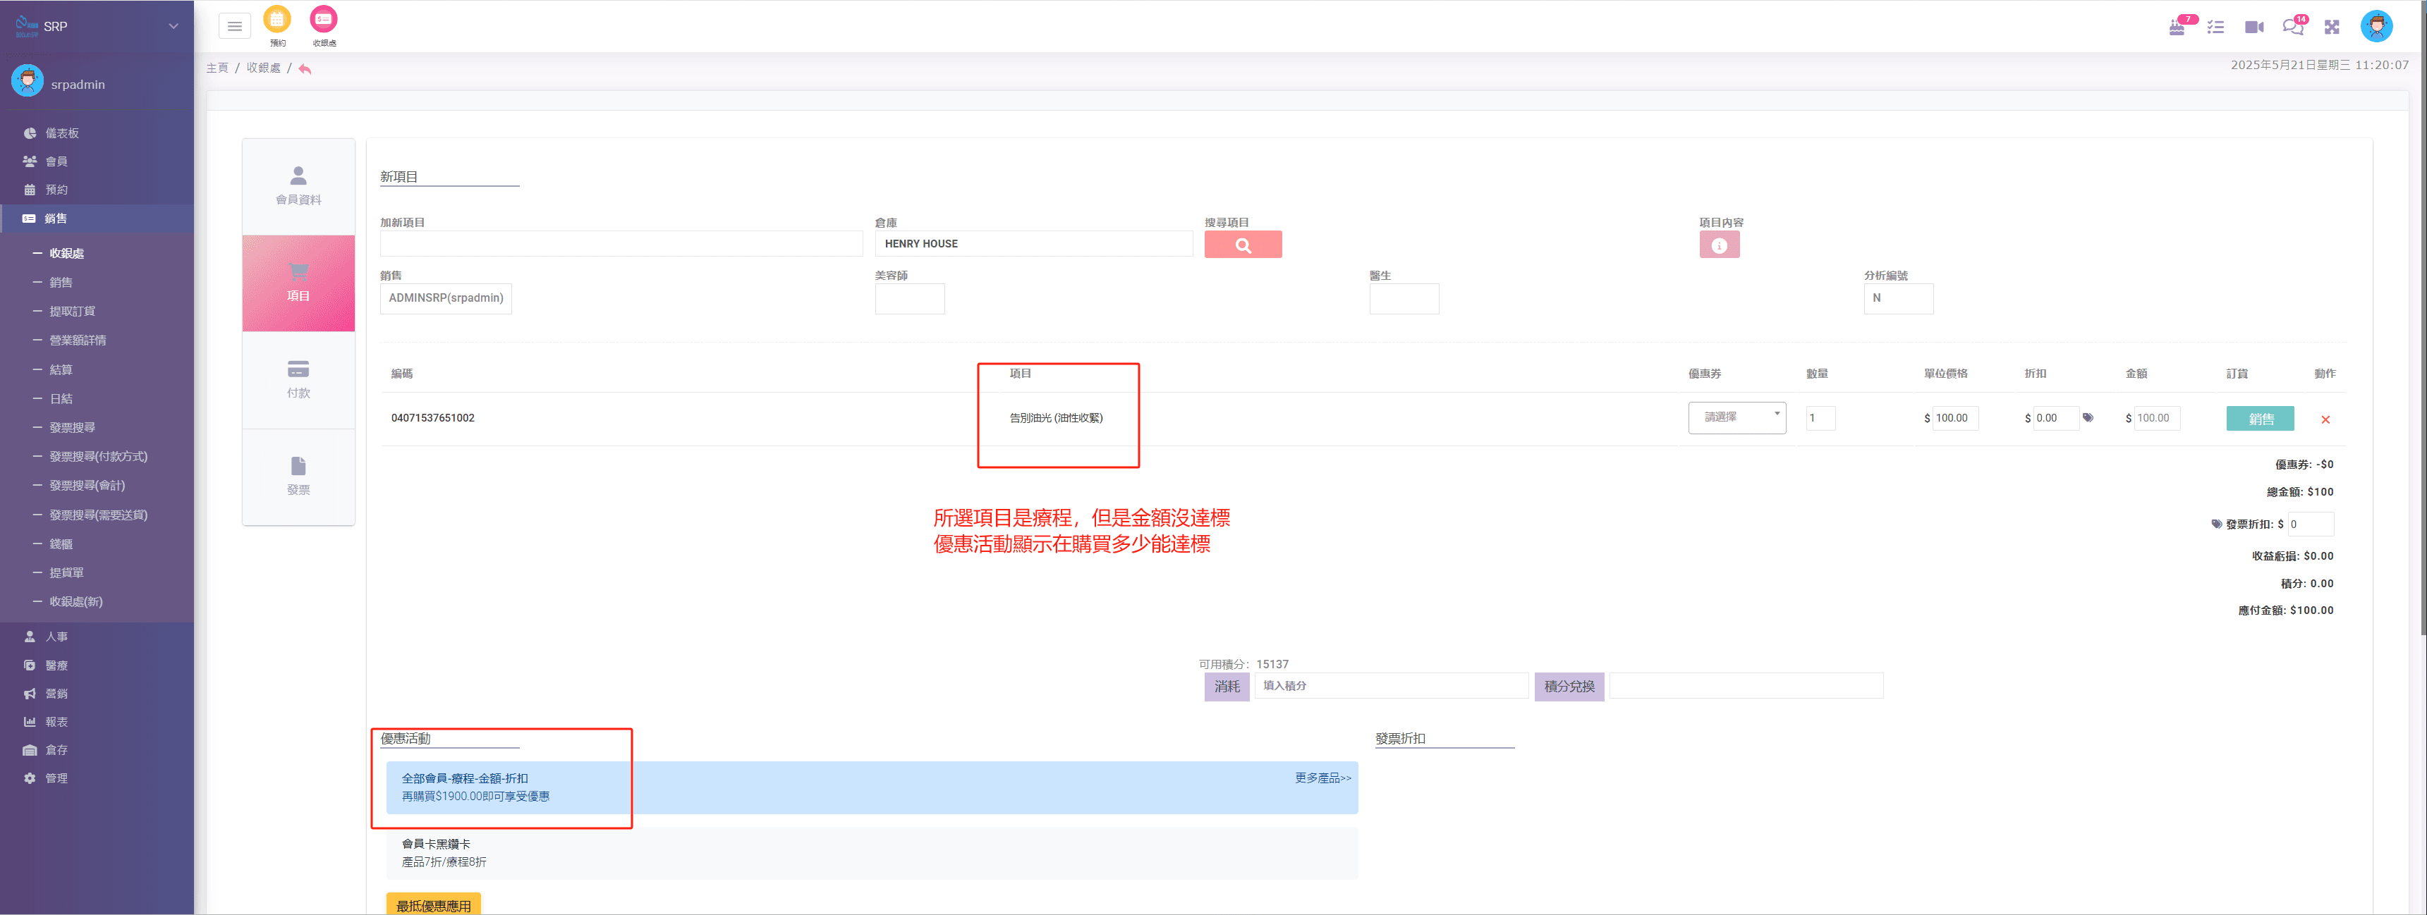Click the orange appointment shortcut icon
Screen dimensions: 2427x915
(x=277, y=20)
